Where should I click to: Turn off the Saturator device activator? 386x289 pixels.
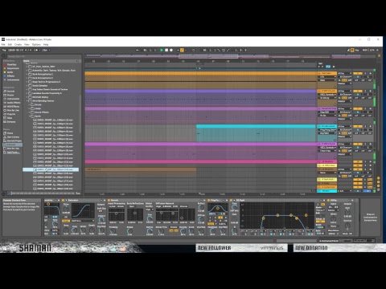(x=64, y=200)
